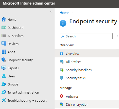Focus the Search input field
Screen dimensions: 119x109
click(86, 36)
